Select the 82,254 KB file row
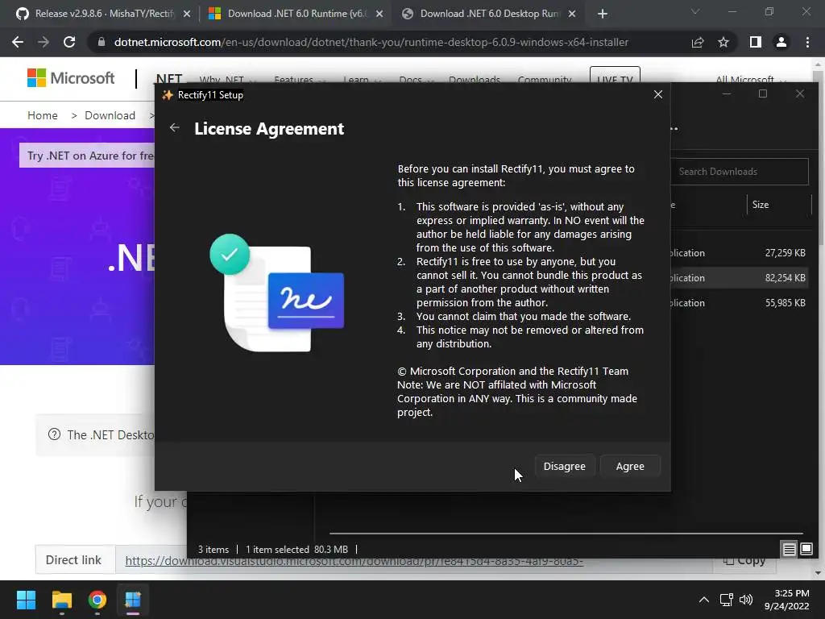Image resolution: width=825 pixels, height=619 pixels. [x=740, y=278]
